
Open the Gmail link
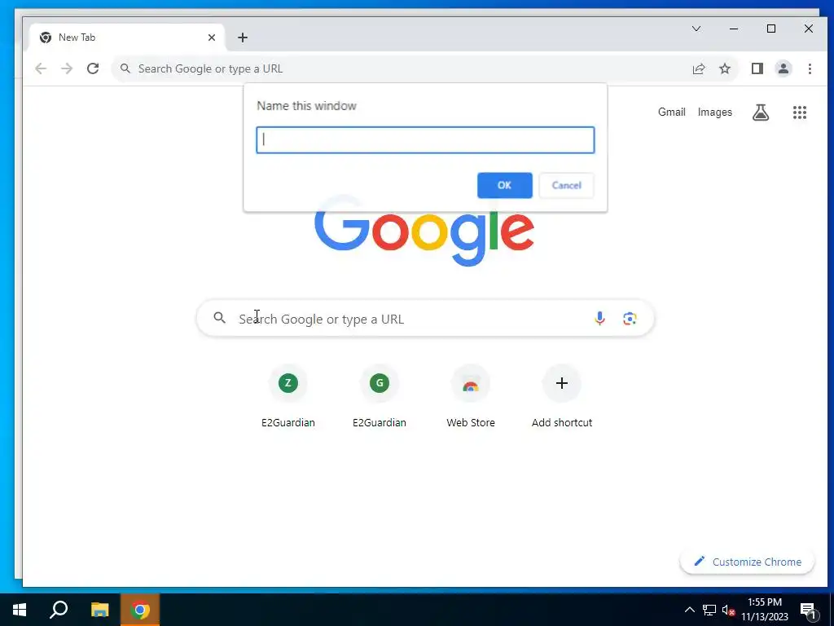coord(671,112)
